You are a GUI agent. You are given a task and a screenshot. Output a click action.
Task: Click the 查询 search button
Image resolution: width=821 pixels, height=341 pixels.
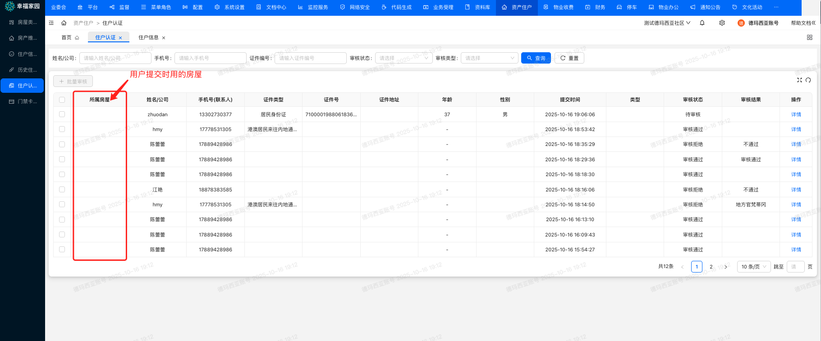tap(536, 58)
